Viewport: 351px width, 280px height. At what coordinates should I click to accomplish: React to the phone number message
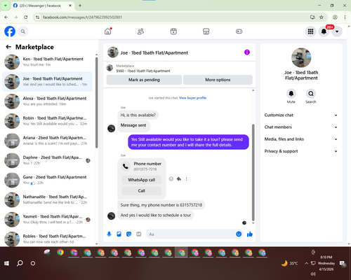[x=171, y=178]
